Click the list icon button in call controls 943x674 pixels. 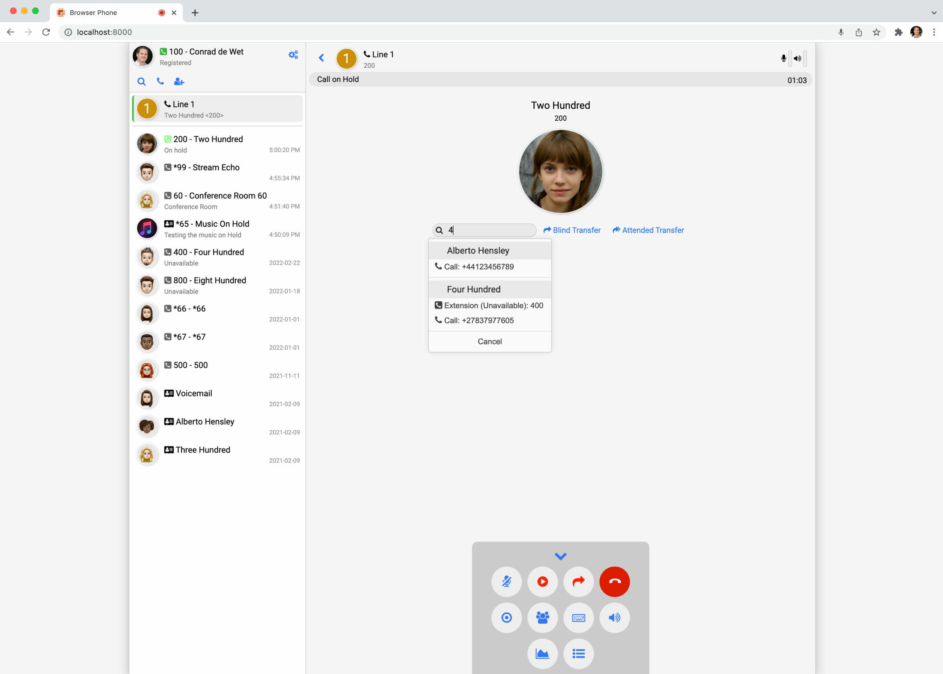point(578,654)
